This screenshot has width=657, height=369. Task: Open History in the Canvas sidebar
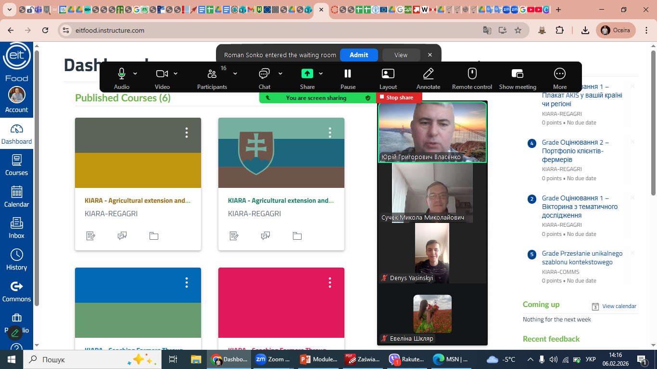pyautogui.click(x=17, y=260)
